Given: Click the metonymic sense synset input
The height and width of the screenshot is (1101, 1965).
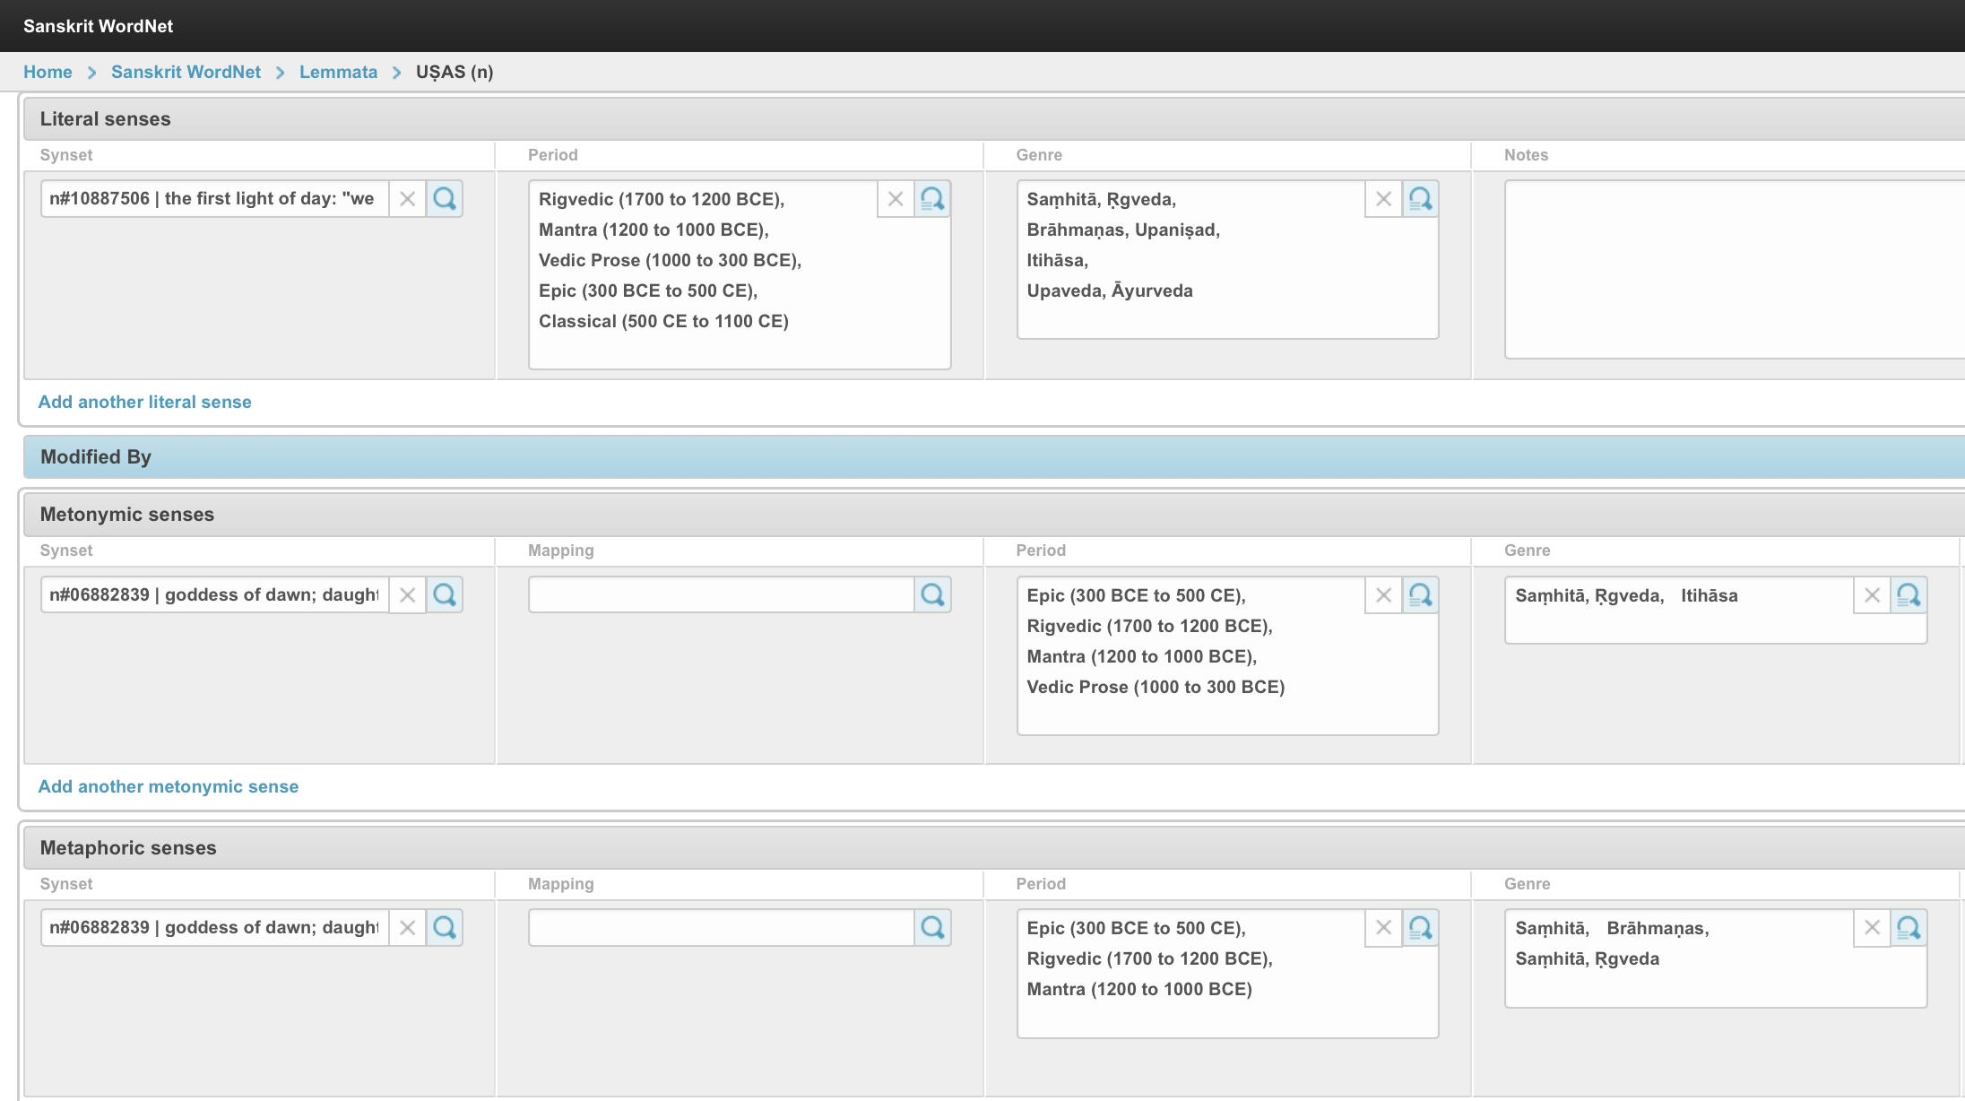Looking at the screenshot, I should [214, 594].
